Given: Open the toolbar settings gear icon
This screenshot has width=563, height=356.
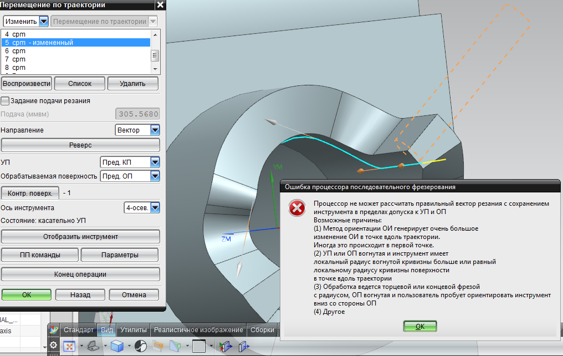Looking at the screenshot, I should click(x=53, y=345).
